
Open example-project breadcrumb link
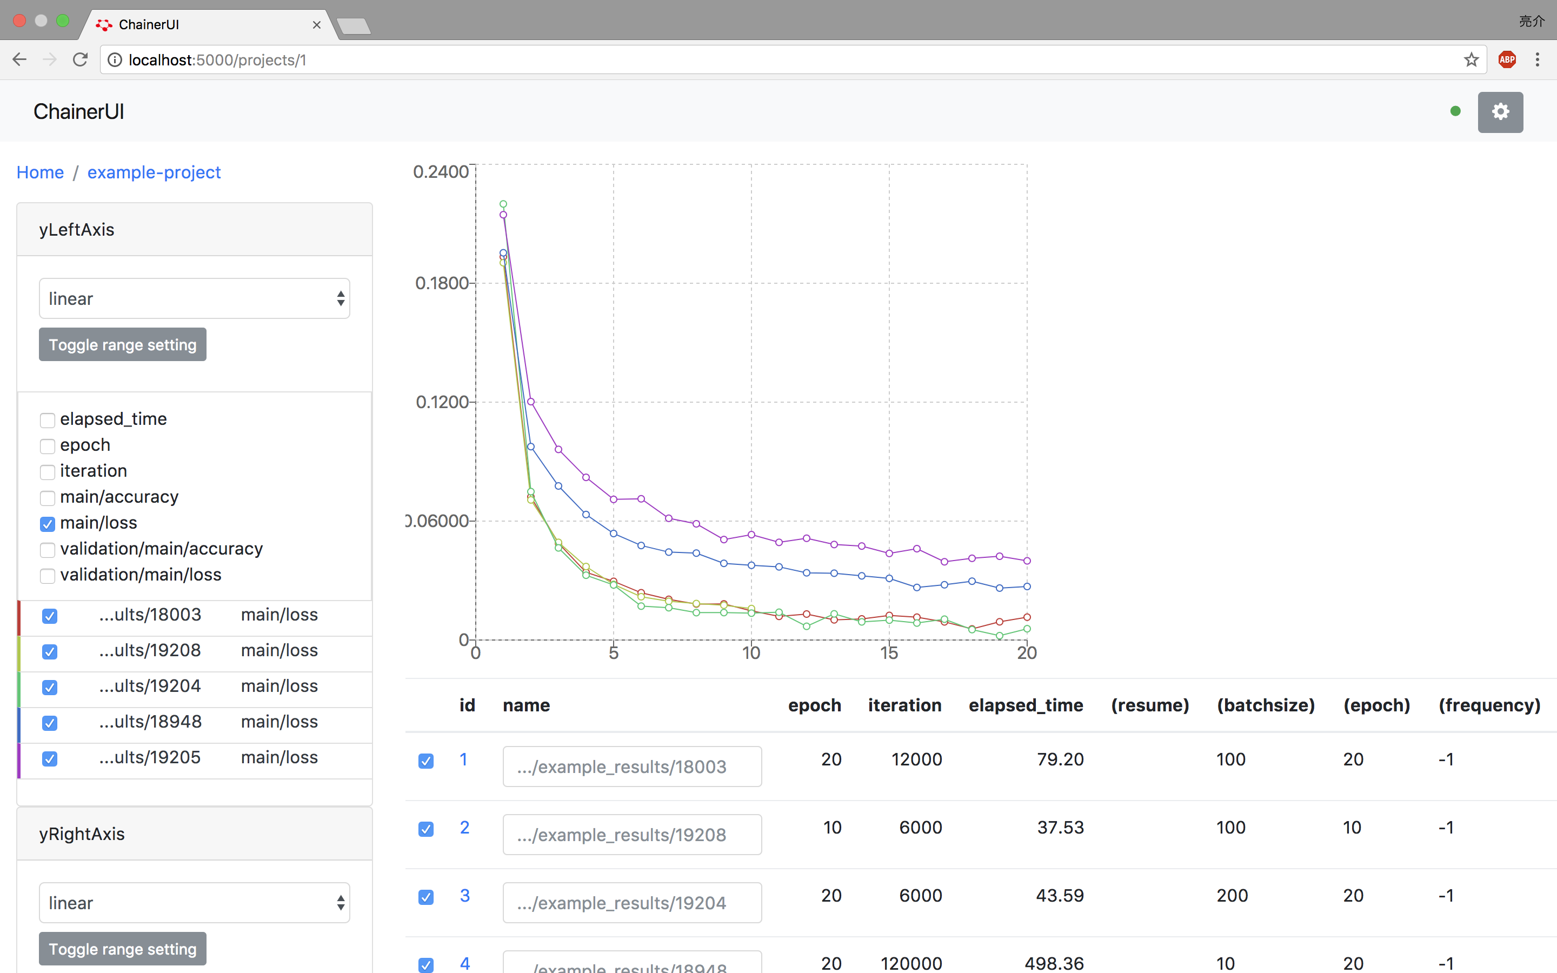(154, 172)
